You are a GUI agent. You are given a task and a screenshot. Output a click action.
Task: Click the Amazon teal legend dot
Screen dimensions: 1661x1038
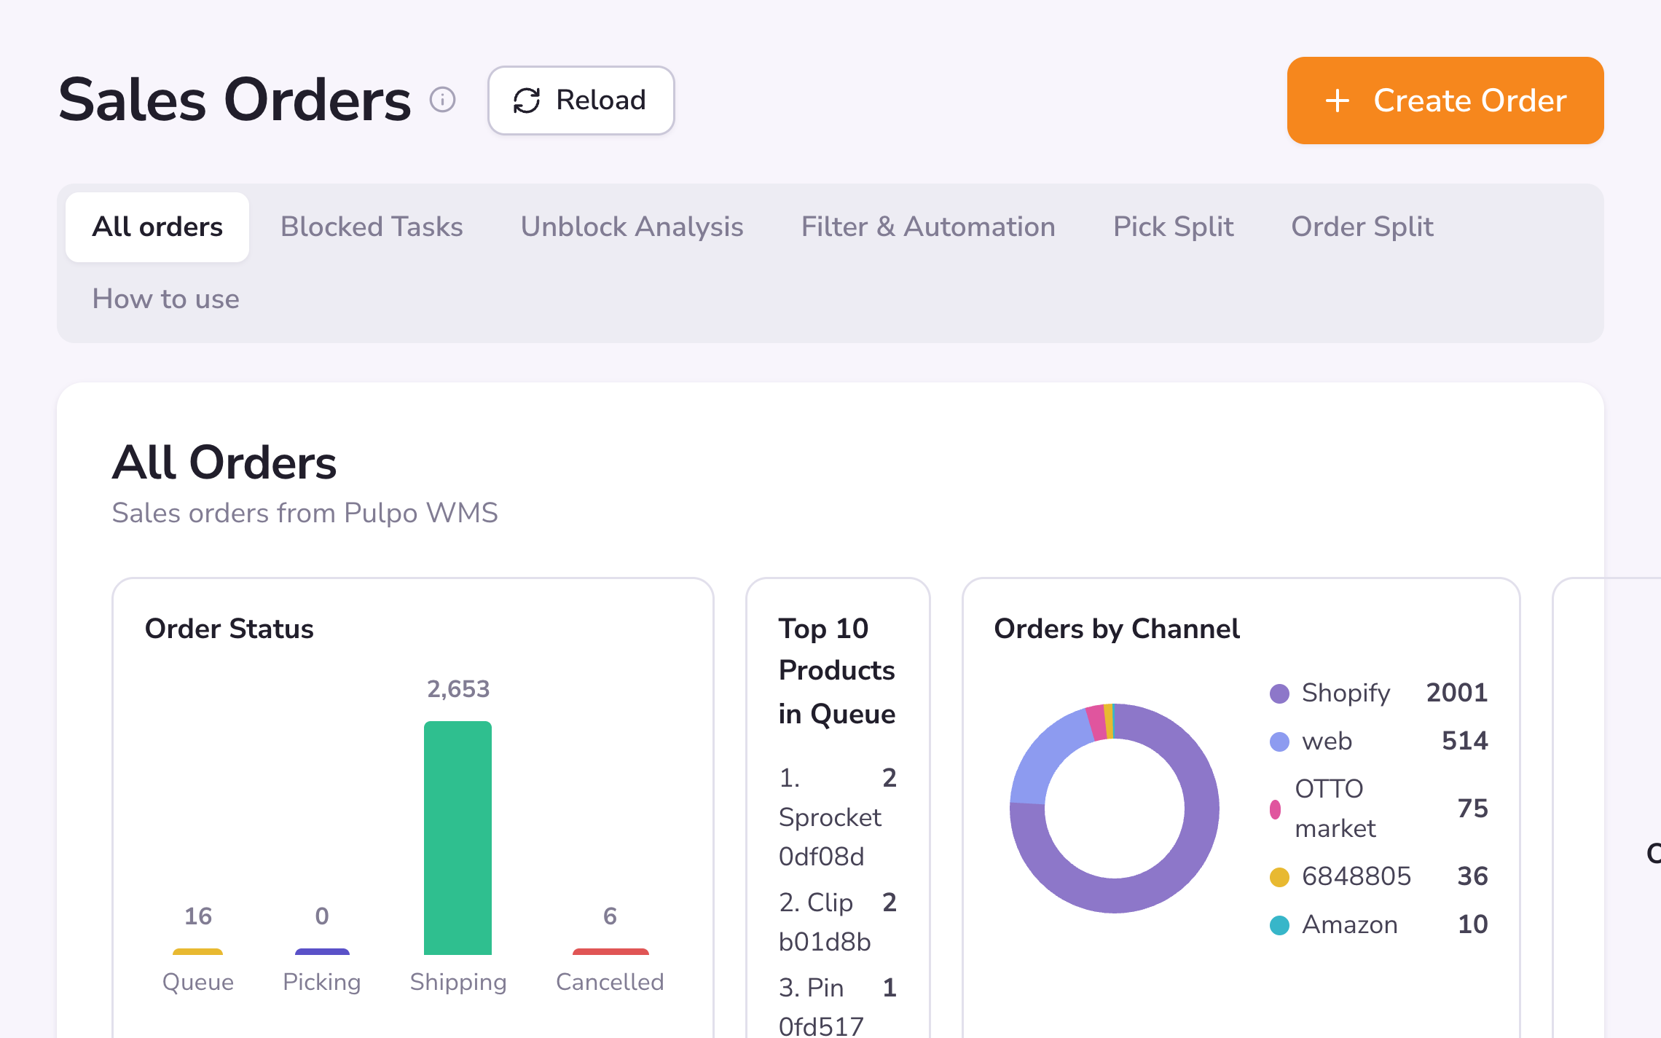coord(1279,925)
